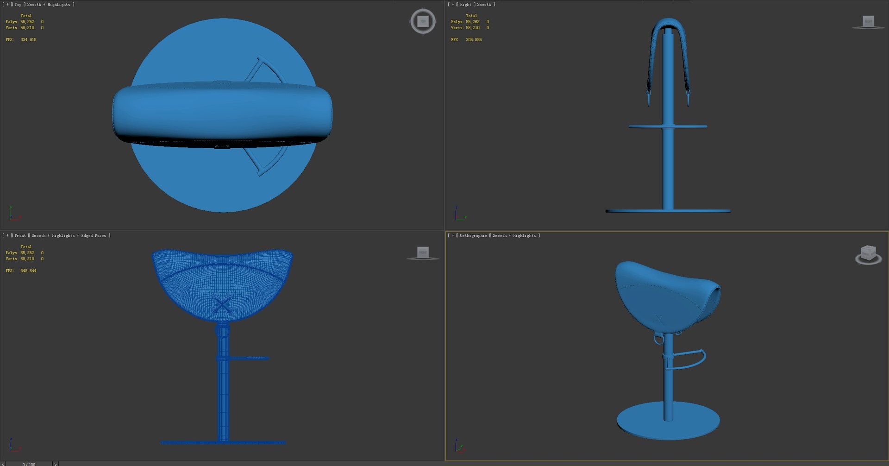Click the next-frame arrow on time slider
The image size is (889, 466).
tap(56, 464)
